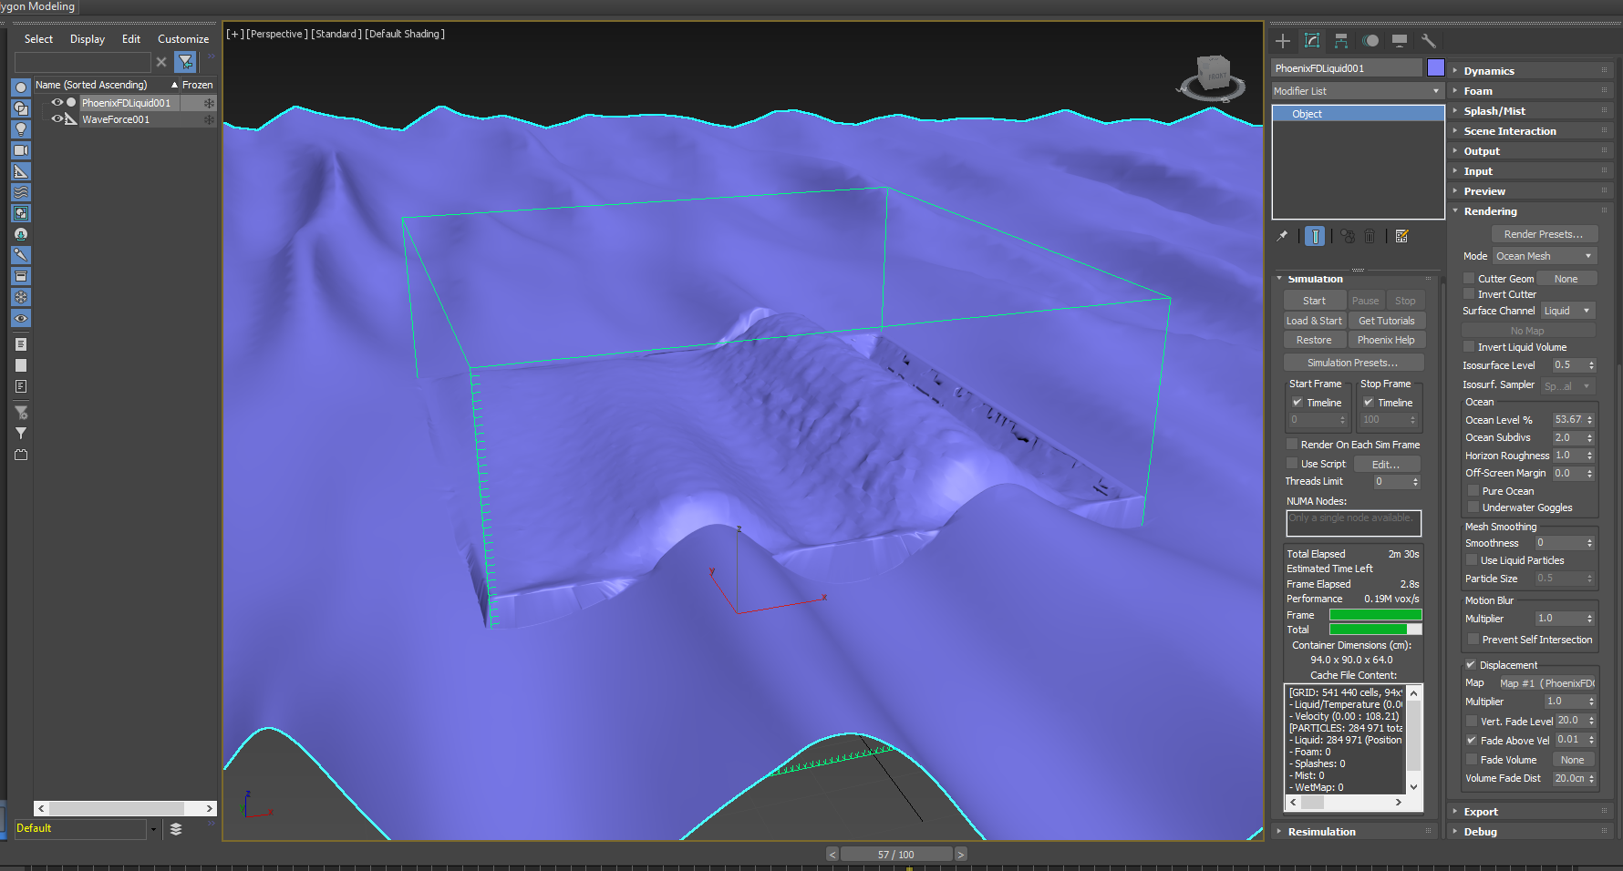Image resolution: width=1623 pixels, height=871 pixels.
Task: Enable Render On Each Sim Frame
Action: coord(1291,444)
